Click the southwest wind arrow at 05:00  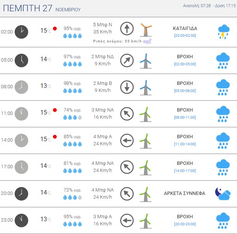click(127, 60)
